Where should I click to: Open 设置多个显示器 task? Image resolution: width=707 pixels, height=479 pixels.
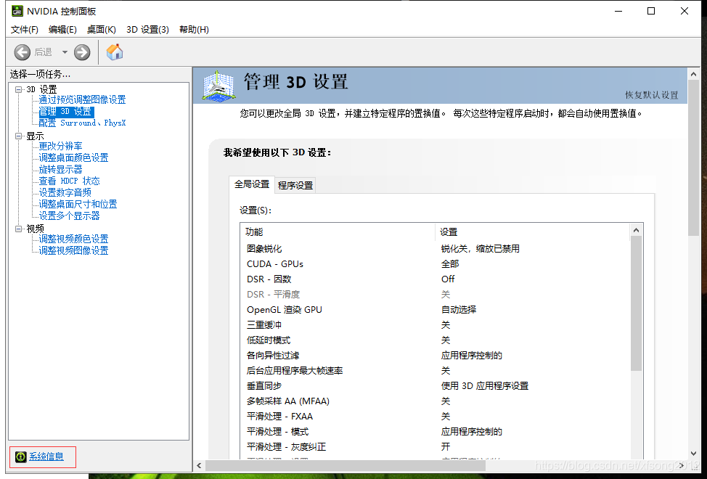[69, 216]
